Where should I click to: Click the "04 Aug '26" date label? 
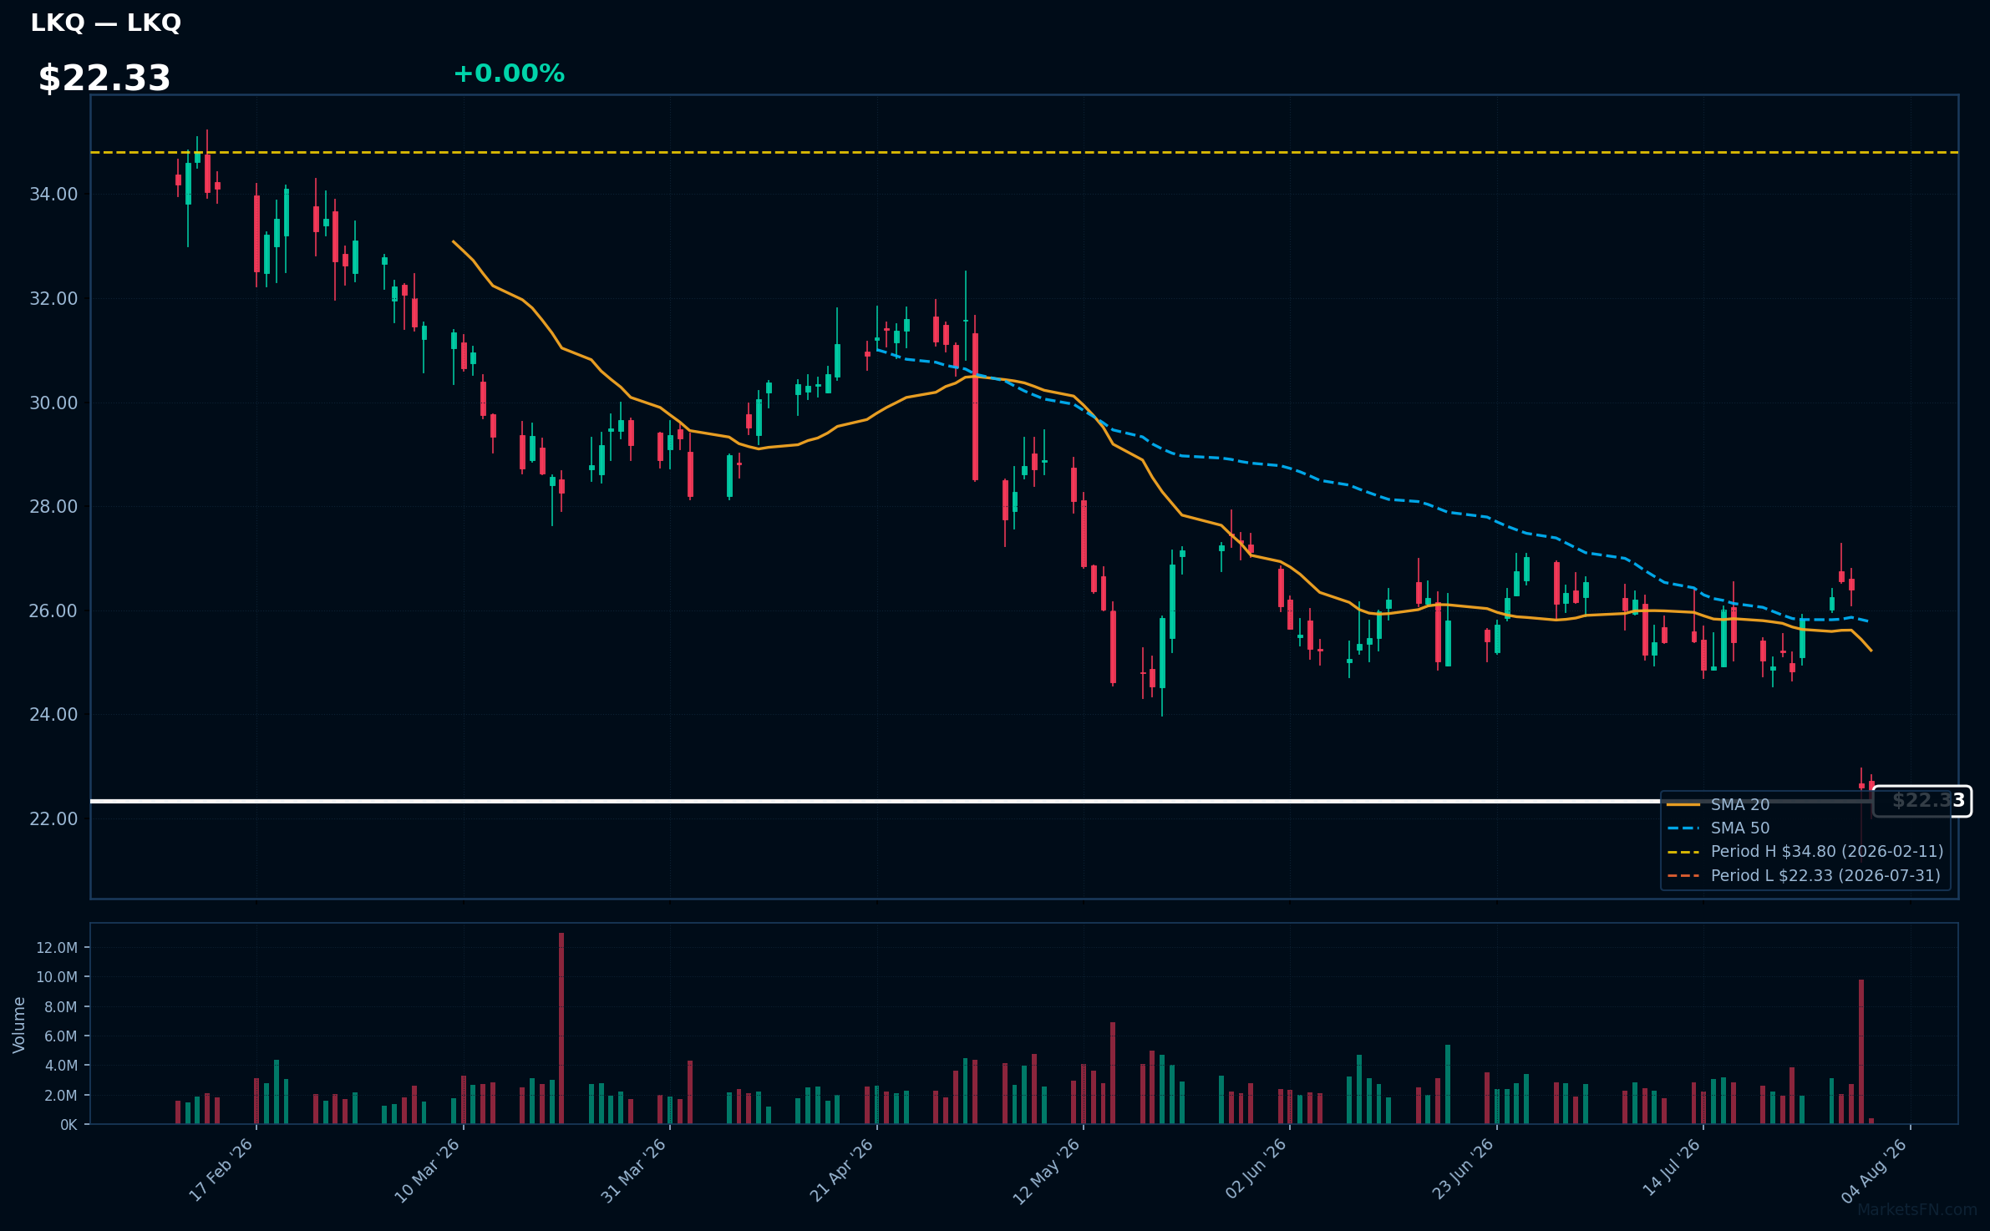1875,1171
